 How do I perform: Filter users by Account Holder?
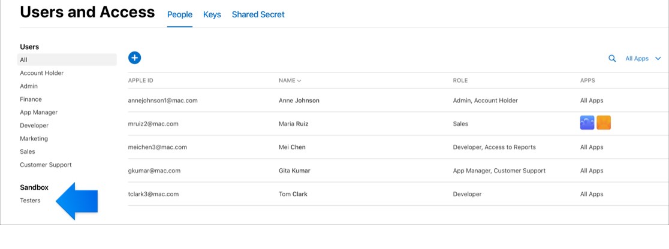click(42, 73)
